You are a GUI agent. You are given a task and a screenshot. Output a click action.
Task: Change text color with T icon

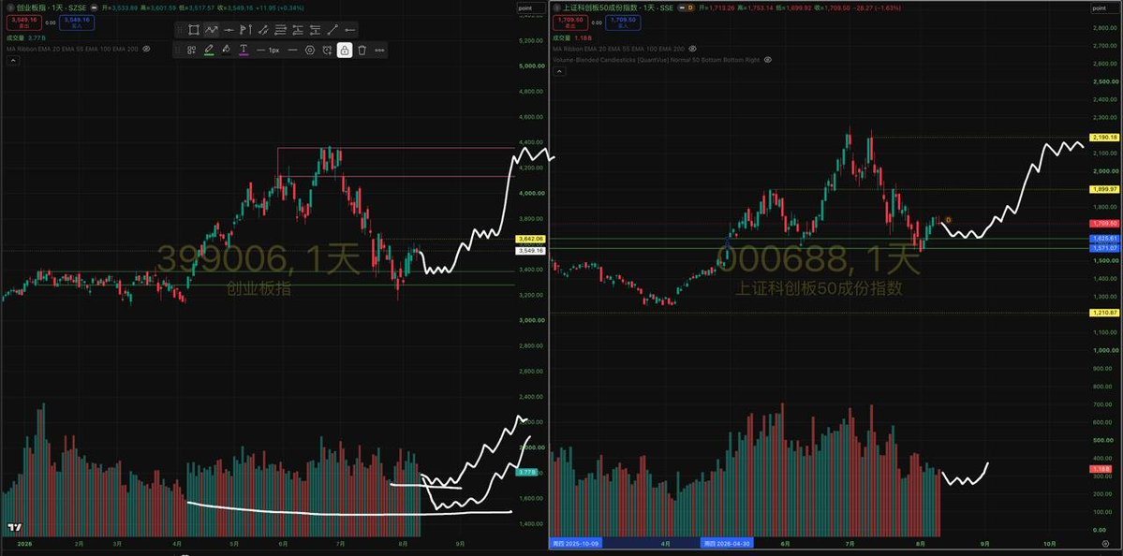click(244, 51)
